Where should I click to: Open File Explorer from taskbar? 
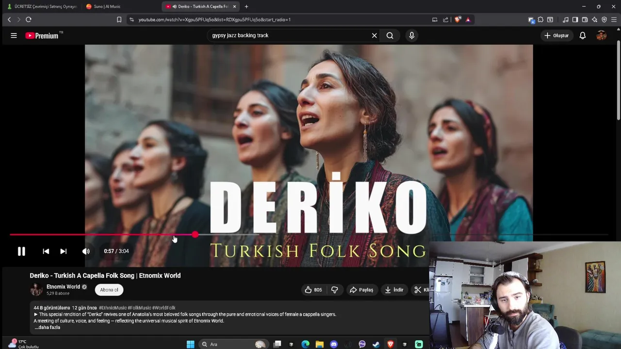point(319,344)
